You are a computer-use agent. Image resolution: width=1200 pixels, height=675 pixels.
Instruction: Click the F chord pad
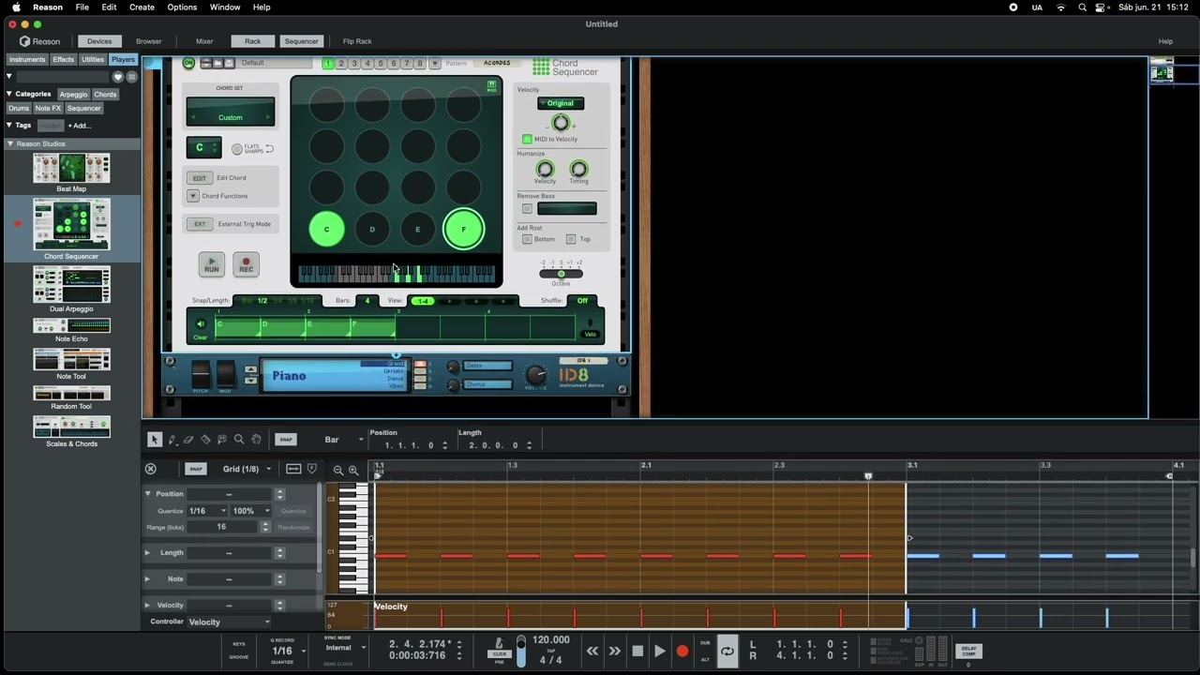pos(463,229)
